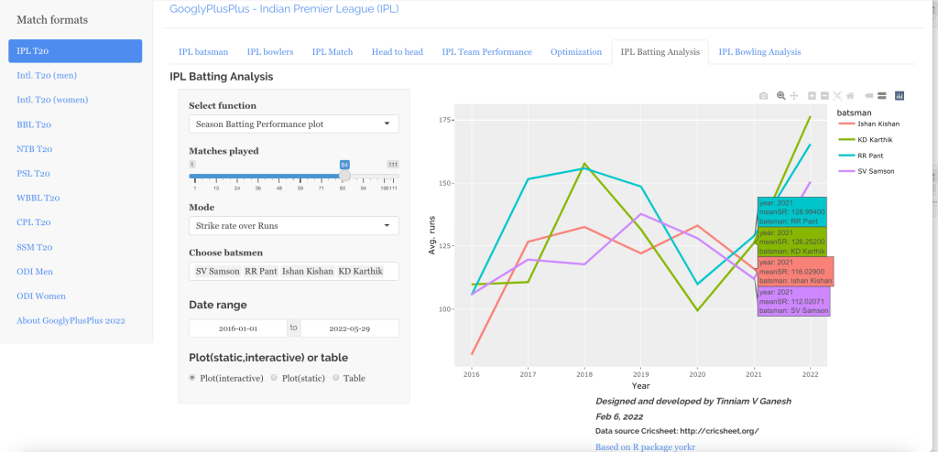Image resolution: width=938 pixels, height=452 pixels.
Task: Reset chart axes with the home icon
Action: pyautogui.click(x=850, y=96)
